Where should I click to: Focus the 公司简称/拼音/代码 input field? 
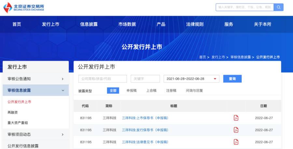click(x=103, y=79)
